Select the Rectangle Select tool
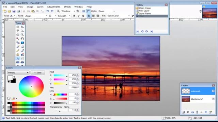Viewport: 218px width, 122px height. point(18,27)
